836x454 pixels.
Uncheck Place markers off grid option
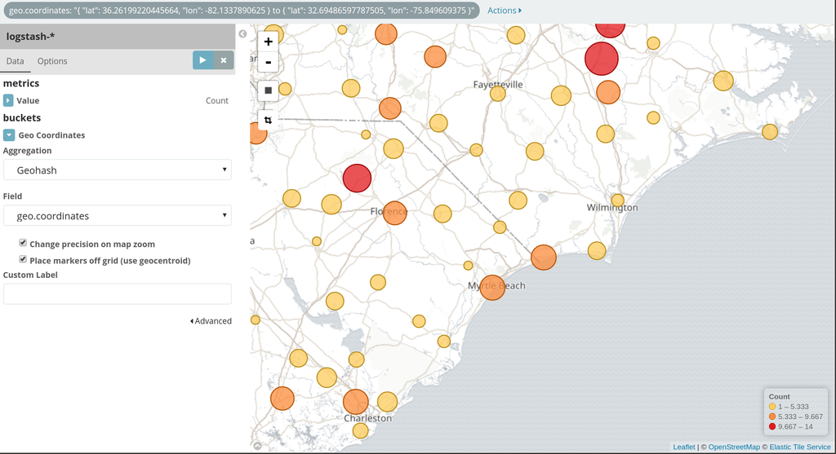pyautogui.click(x=23, y=260)
